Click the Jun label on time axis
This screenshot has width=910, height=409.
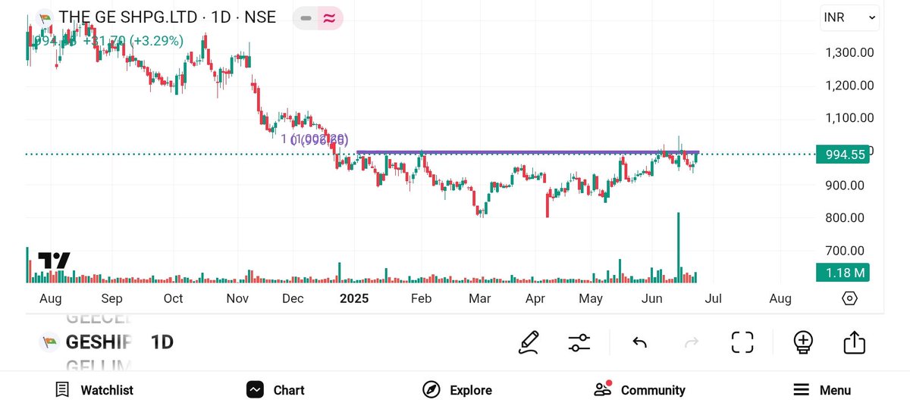pyautogui.click(x=652, y=298)
